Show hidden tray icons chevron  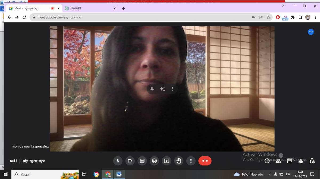270,174
